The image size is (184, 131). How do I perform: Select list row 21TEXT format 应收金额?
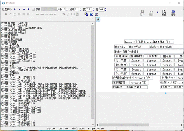click(x=19, y=70)
